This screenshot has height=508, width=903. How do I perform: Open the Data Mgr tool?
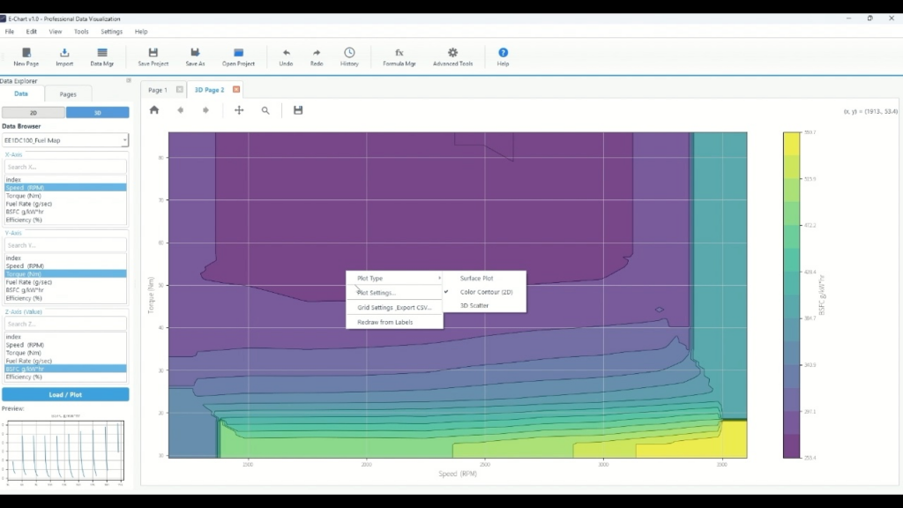(102, 53)
